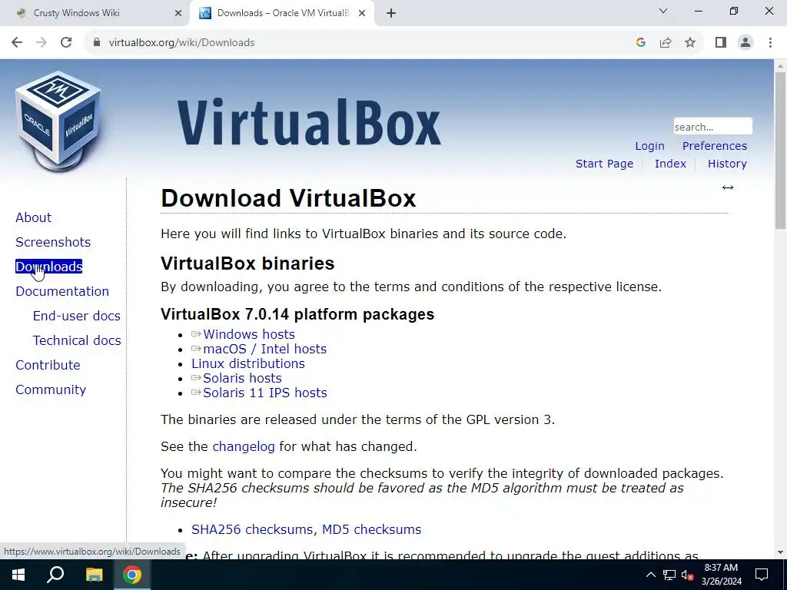Click the scrollbar down arrow
The width and height of the screenshot is (787, 590).
780,553
